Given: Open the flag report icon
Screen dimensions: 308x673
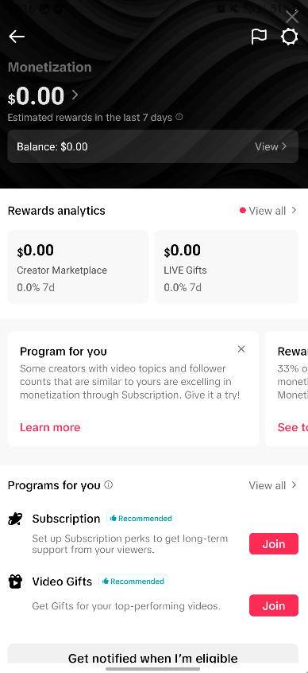Looking at the screenshot, I should click(259, 37).
